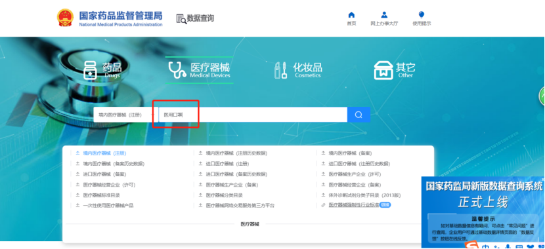Click the 药品 medicine bottle icon
This screenshot has height=249, width=545.
[x=91, y=70]
